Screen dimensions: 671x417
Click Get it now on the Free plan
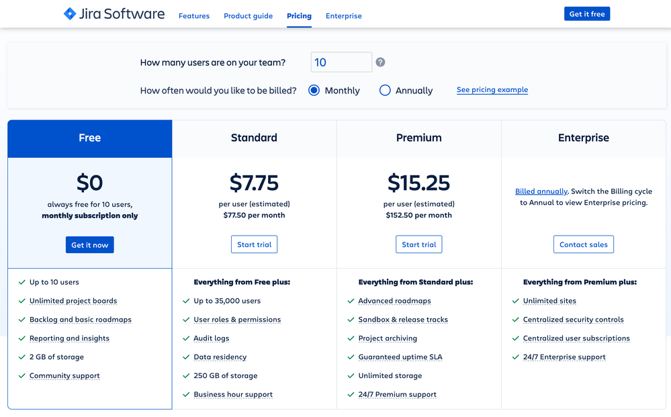[x=89, y=244]
